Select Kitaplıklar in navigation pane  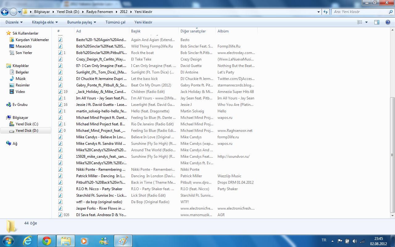21,66
